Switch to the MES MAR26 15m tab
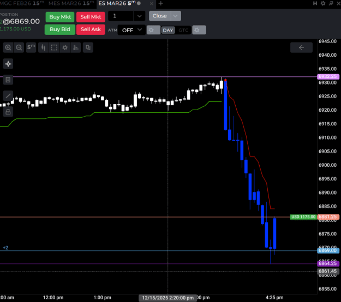341x302 pixels. [x=71, y=3]
